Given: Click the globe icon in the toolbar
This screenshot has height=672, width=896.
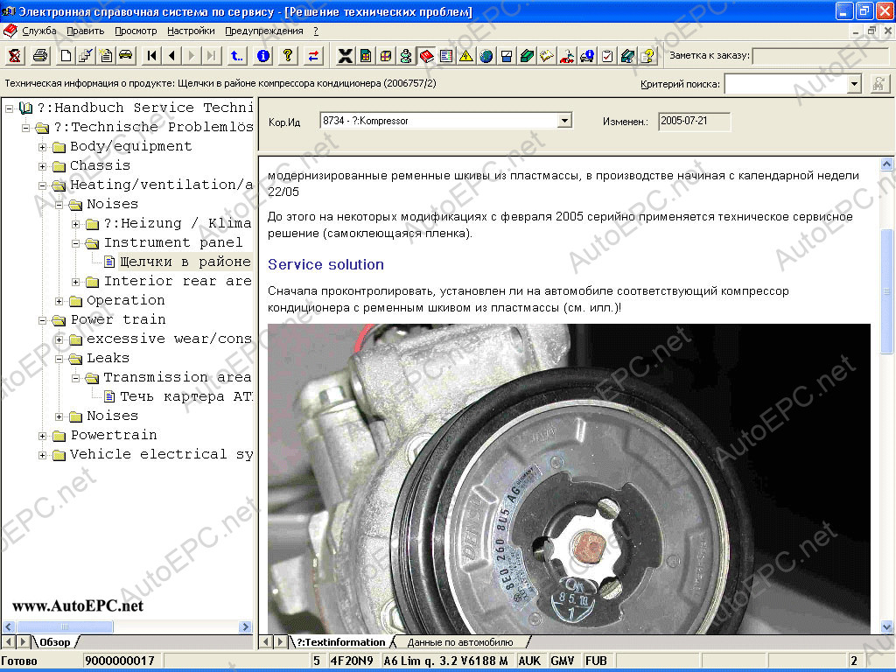Looking at the screenshot, I should (486, 56).
